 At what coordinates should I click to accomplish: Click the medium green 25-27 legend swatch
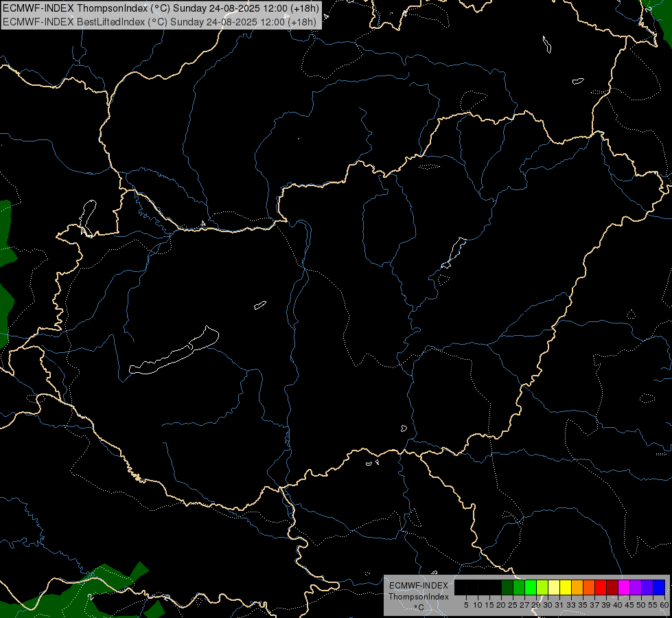[519, 587]
